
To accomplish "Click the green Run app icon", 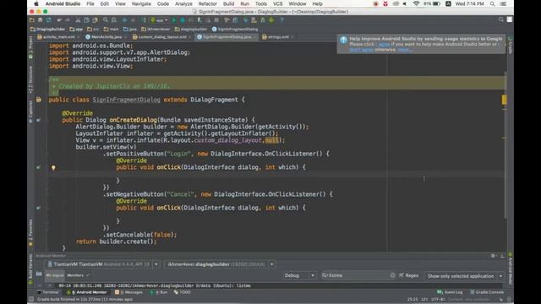I will pos(174,20).
